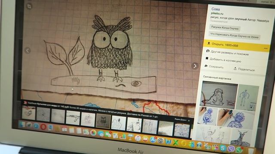The height and width of the screenshot is (154, 275).
Task: Open Pages in the Dock
Action: point(115,136)
